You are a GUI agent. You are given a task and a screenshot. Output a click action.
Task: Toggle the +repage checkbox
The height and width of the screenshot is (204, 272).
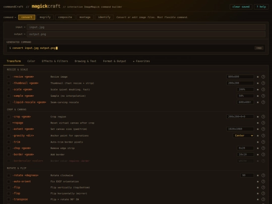9,123
